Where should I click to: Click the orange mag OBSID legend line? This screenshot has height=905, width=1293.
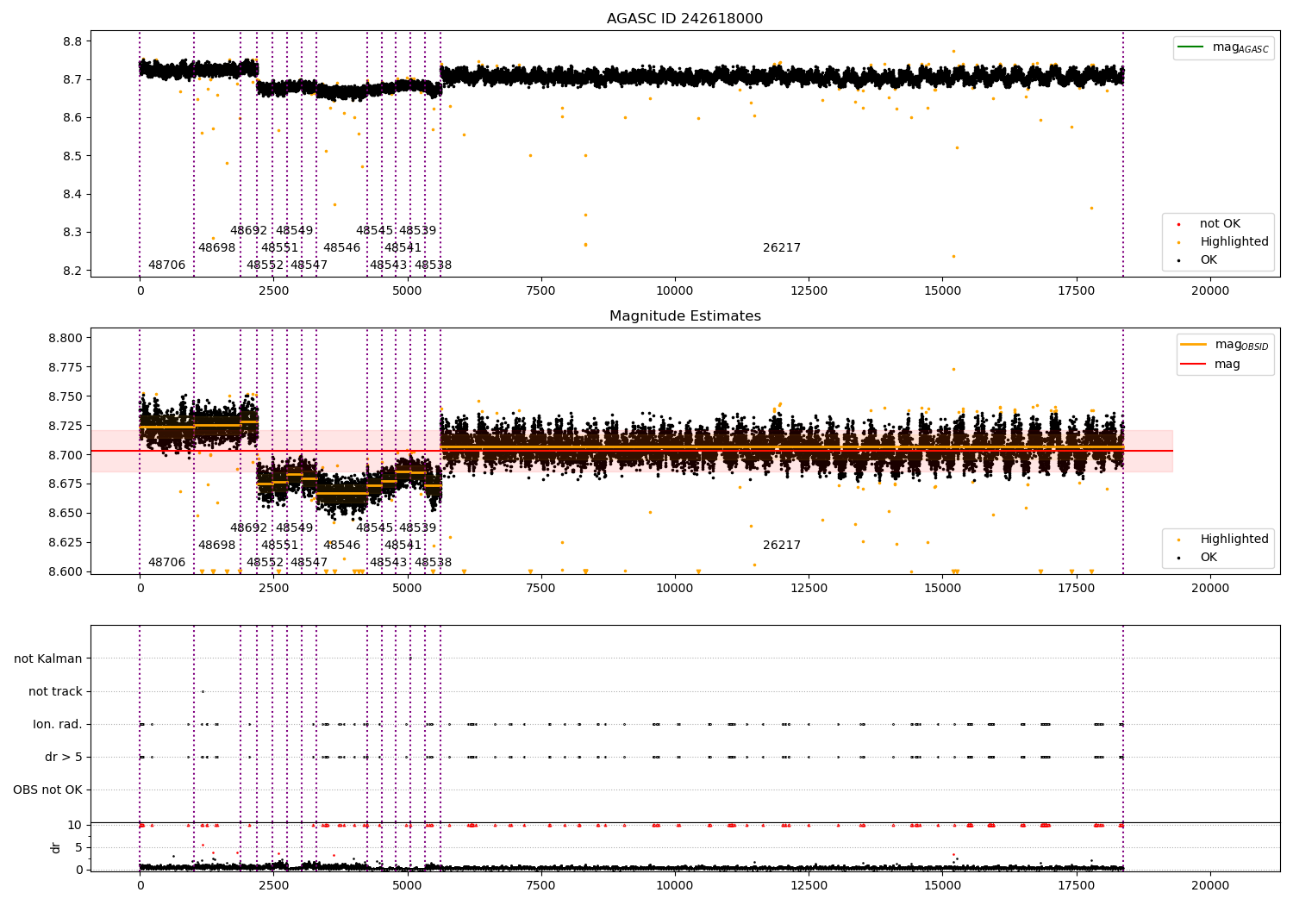[1194, 344]
